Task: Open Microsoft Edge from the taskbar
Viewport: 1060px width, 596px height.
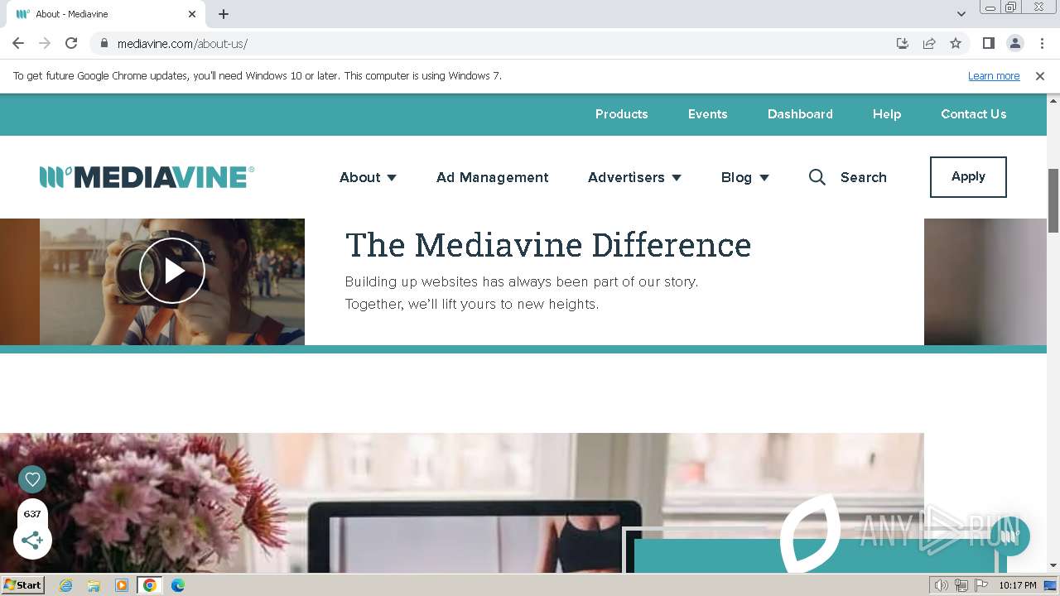Action: (x=177, y=585)
